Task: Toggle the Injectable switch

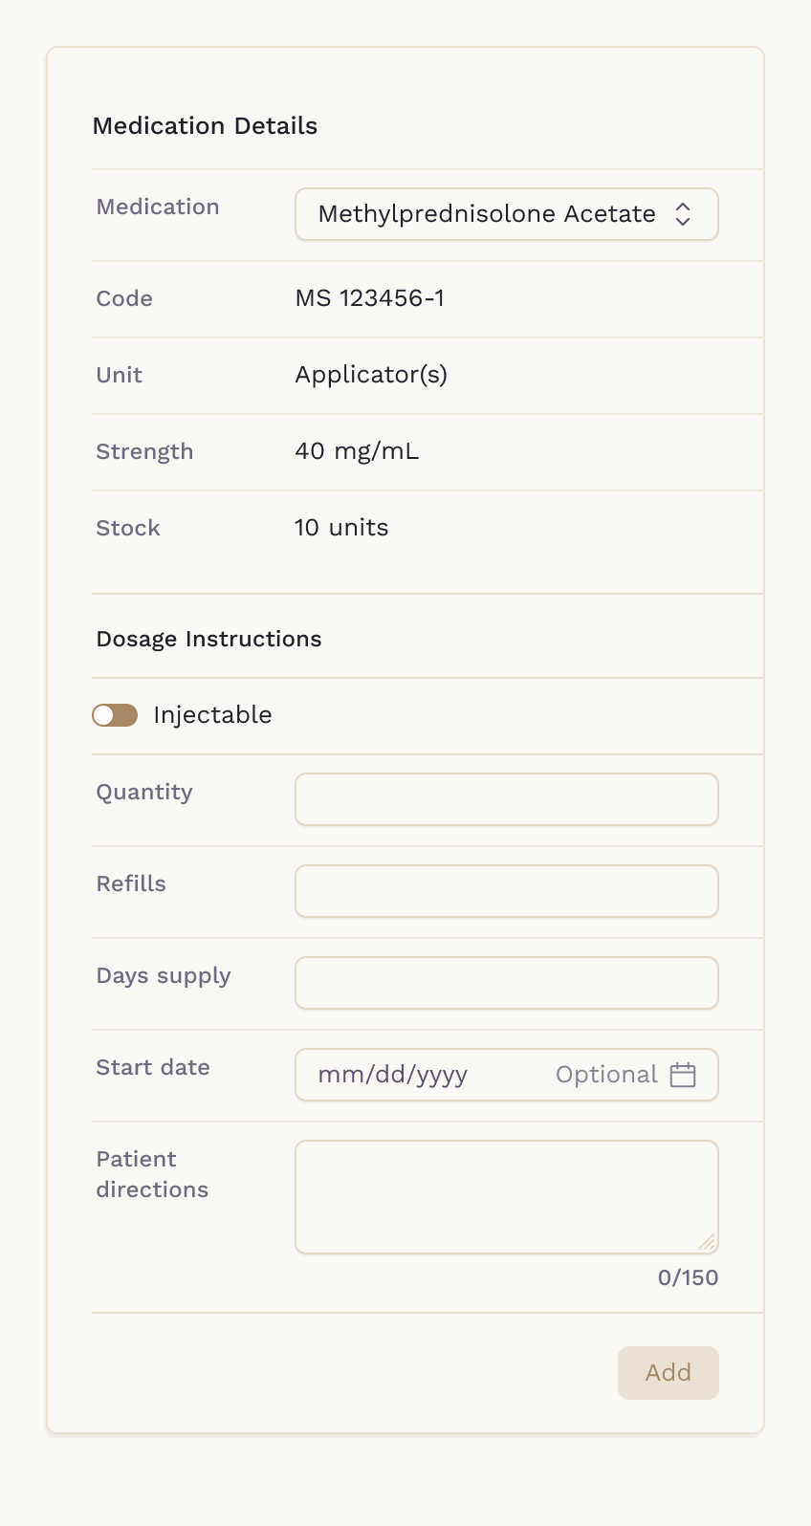Action: point(115,715)
